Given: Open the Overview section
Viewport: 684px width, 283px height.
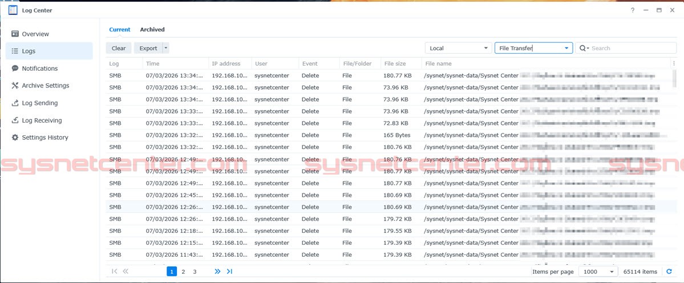Looking at the screenshot, I should [49, 34].
